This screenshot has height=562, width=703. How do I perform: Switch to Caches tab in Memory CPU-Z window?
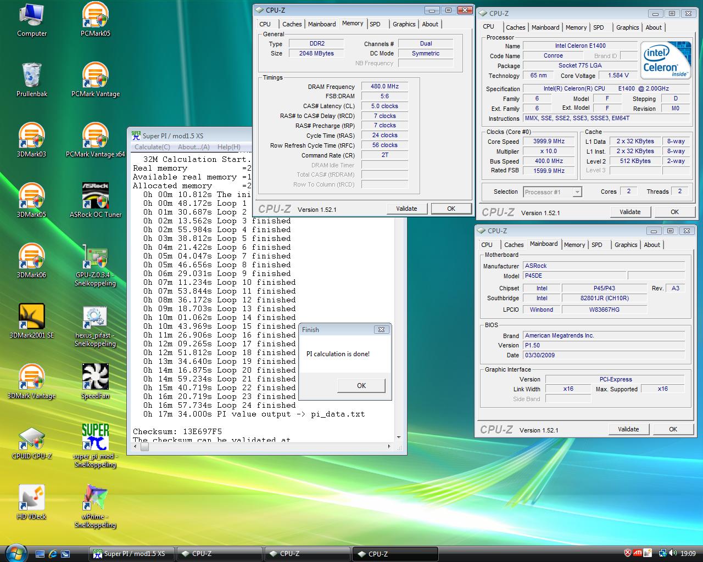click(x=292, y=24)
